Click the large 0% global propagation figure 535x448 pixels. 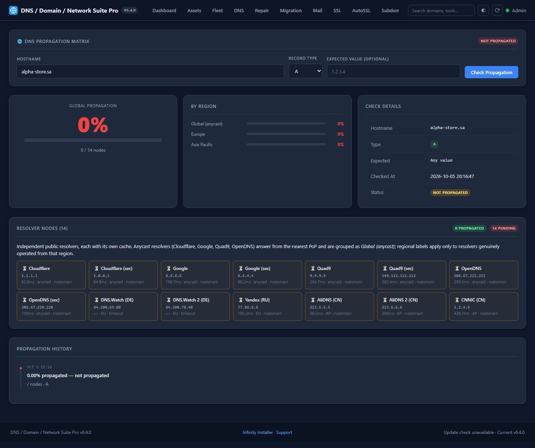pyautogui.click(x=93, y=125)
